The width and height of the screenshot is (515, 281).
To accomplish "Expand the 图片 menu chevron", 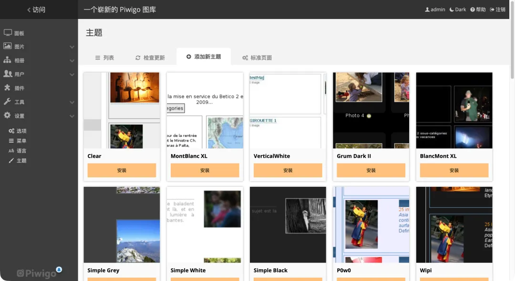I will [x=72, y=47].
